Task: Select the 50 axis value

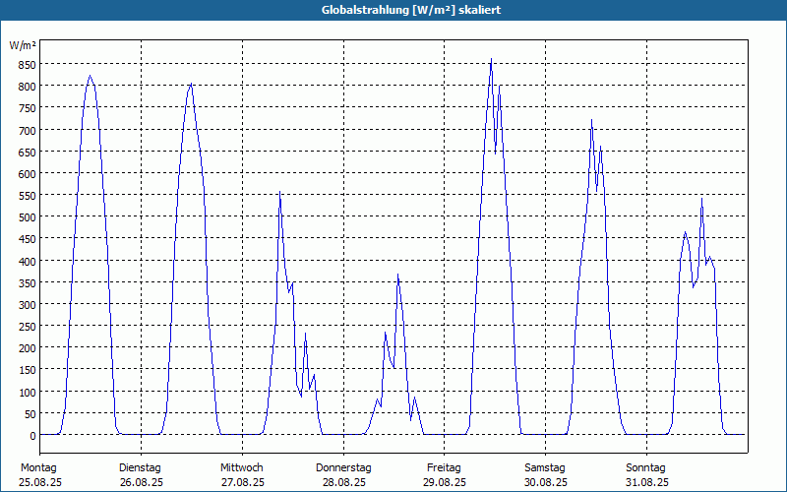Action: coord(30,414)
